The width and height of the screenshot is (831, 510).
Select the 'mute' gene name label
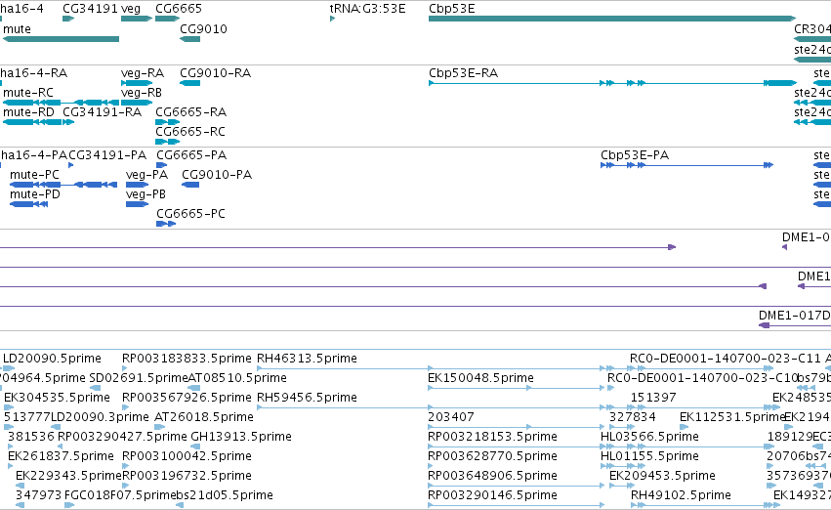coord(17,29)
